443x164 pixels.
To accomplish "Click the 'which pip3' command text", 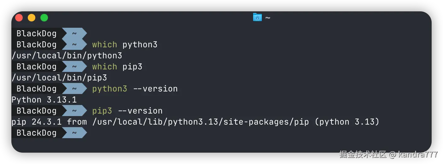I will pyautogui.click(x=117, y=67).
